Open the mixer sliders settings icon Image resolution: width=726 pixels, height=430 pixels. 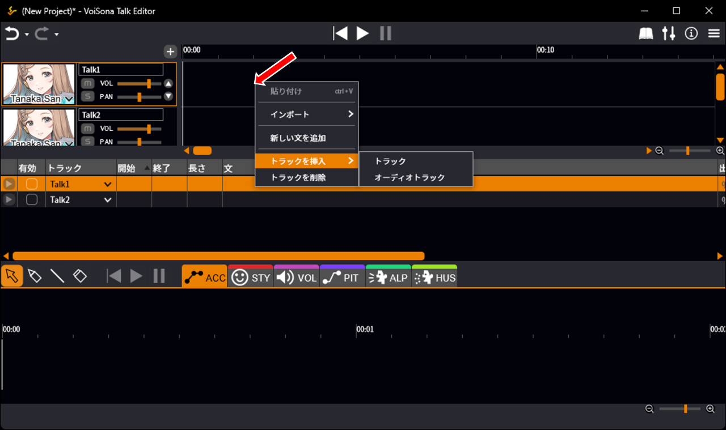click(x=669, y=33)
